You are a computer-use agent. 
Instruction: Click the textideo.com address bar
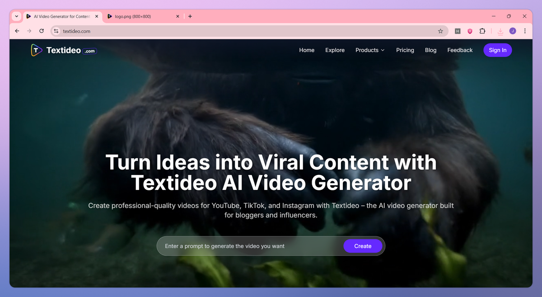pos(249,31)
